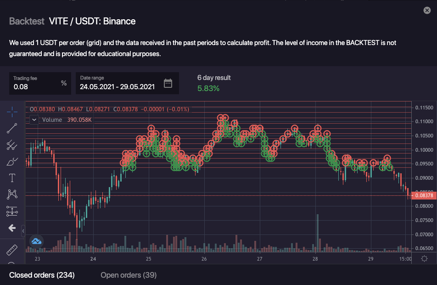Screen dimensions: 437x285
Task: Open chart settings gear at bottom right
Action: (x=424, y=258)
